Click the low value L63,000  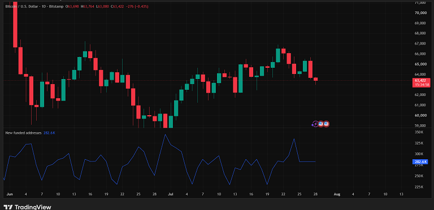click(x=103, y=6)
